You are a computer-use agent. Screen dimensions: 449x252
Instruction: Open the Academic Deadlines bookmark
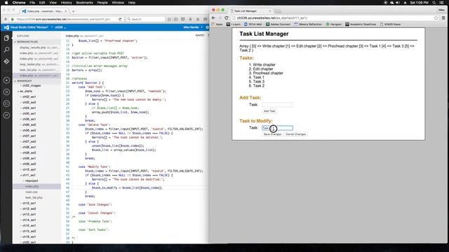pos(361,24)
